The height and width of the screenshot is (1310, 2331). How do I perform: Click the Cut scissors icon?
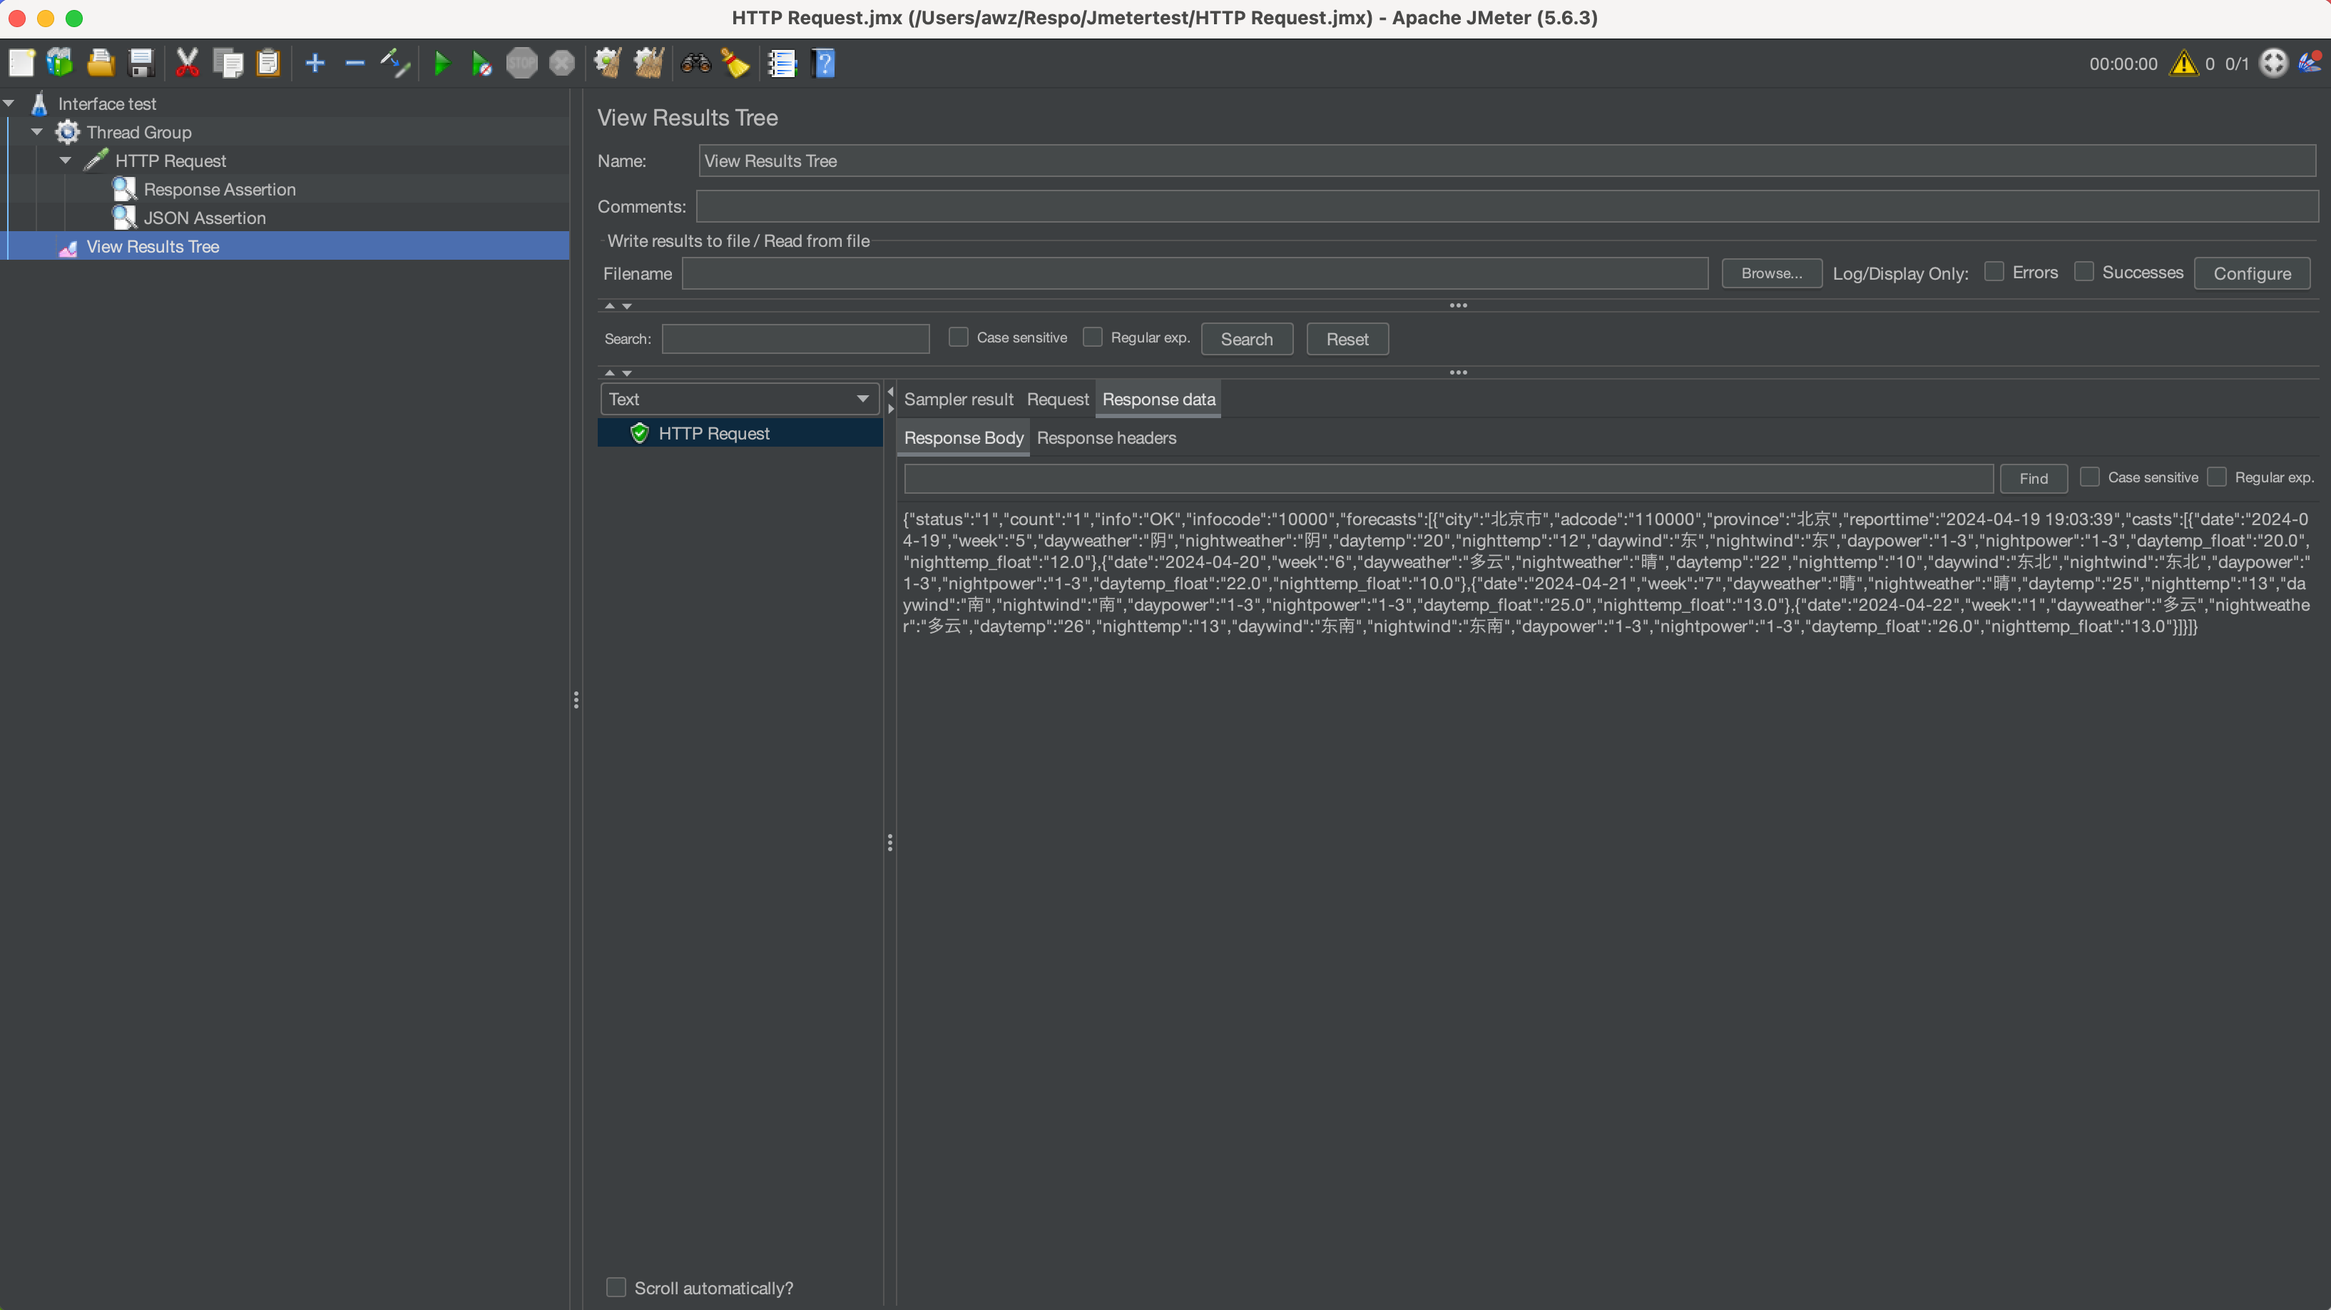(188, 64)
